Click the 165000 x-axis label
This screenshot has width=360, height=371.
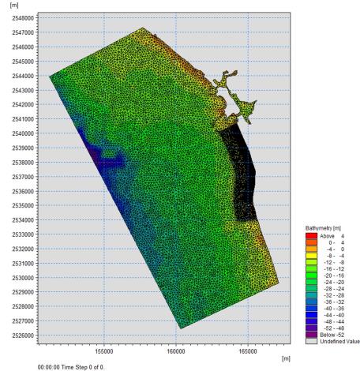[x=248, y=351]
